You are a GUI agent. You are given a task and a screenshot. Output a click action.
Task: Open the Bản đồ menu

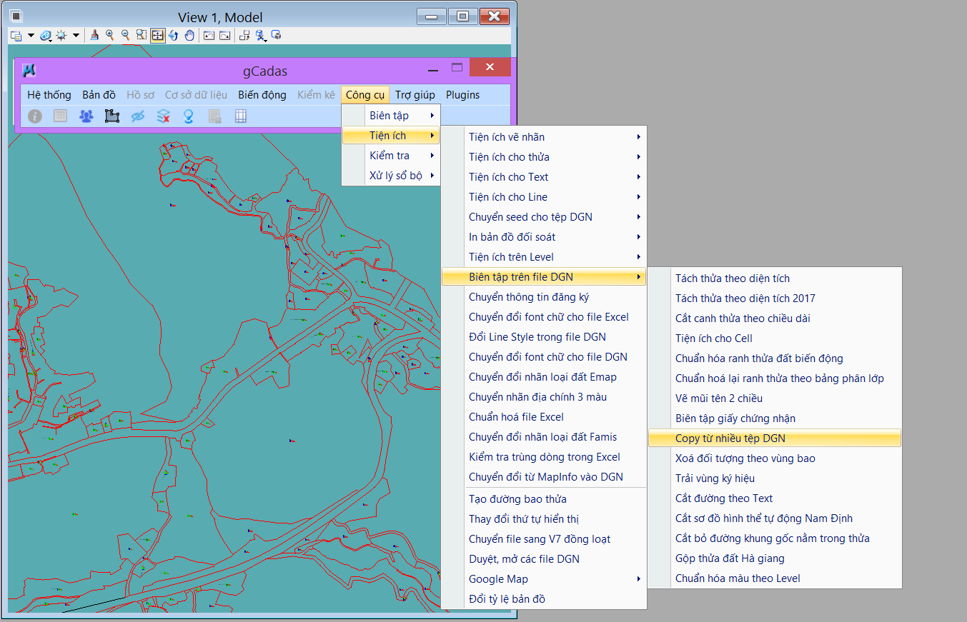tap(99, 95)
